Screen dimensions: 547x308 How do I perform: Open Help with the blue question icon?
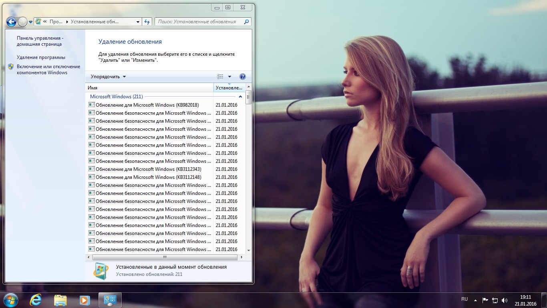[x=242, y=77]
